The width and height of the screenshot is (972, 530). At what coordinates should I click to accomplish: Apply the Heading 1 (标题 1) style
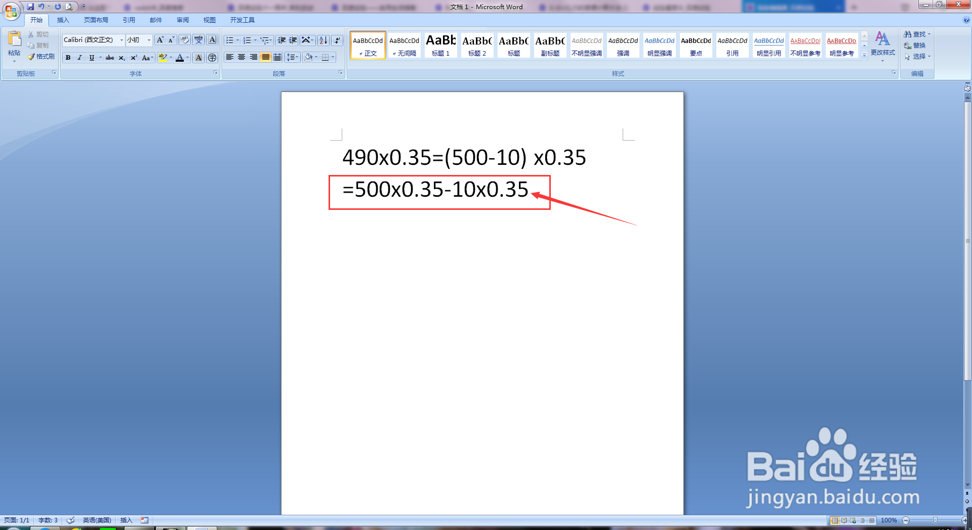click(x=440, y=45)
